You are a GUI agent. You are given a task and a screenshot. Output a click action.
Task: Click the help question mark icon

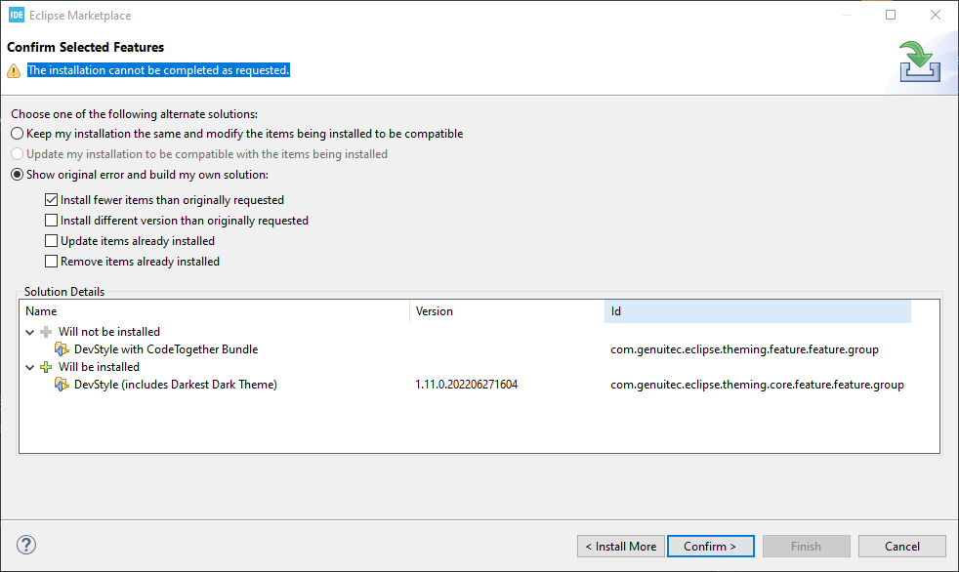pyautogui.click(x=26, y=545)
